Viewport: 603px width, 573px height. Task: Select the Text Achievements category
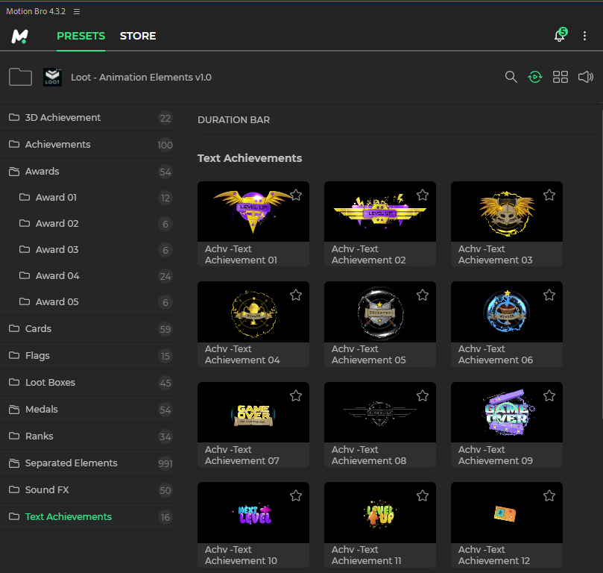[x=88, y=517]
